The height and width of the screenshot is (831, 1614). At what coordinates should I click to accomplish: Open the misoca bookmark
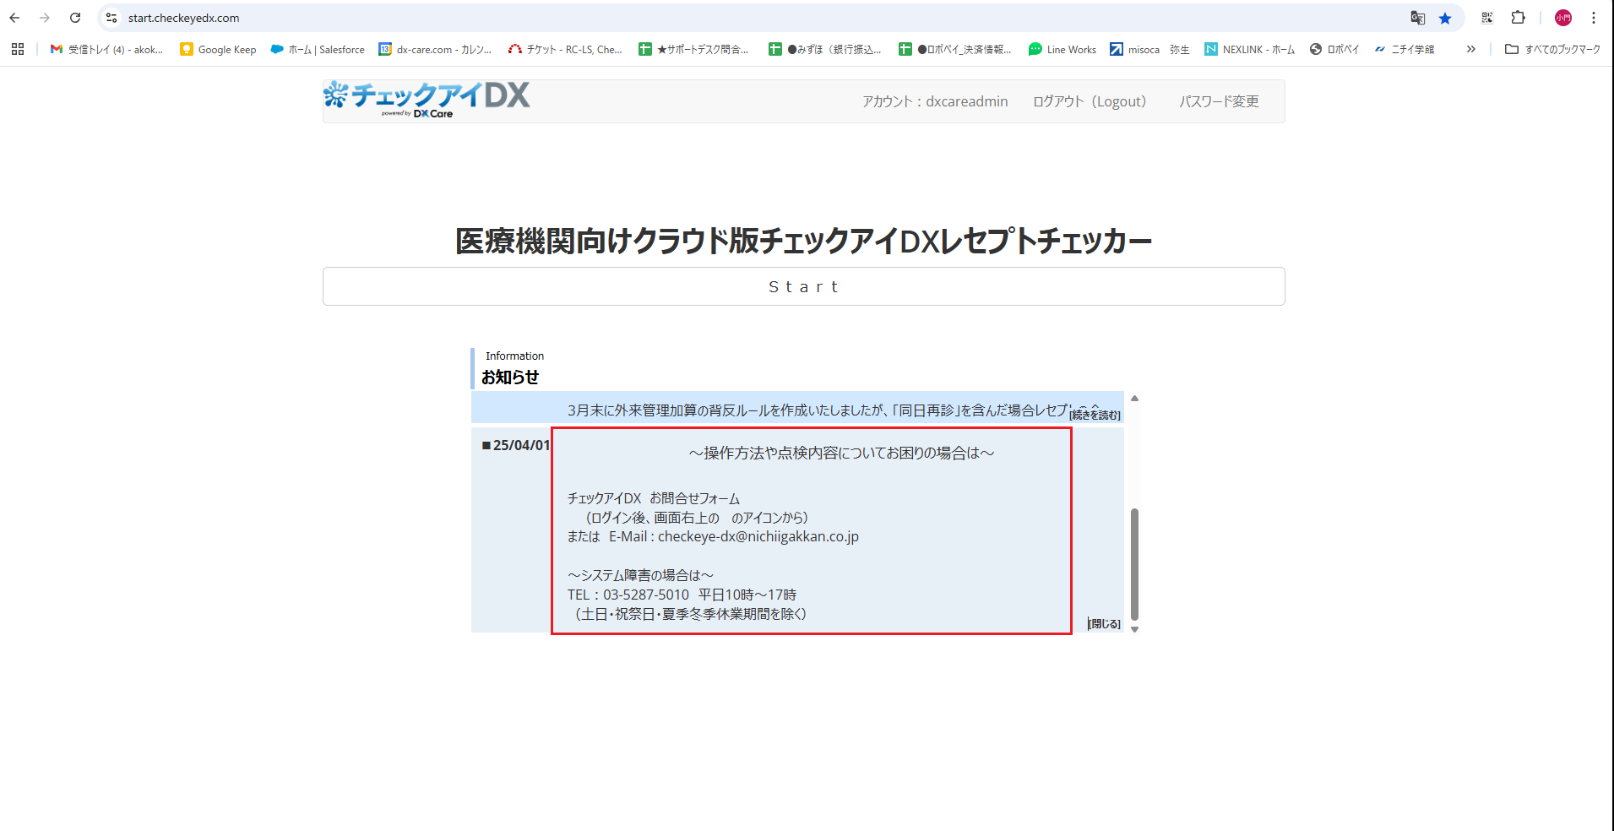[x=1134, y=49]
